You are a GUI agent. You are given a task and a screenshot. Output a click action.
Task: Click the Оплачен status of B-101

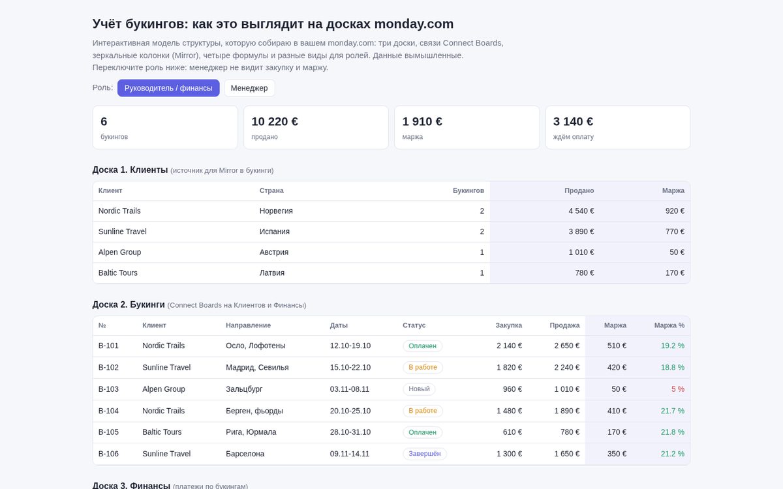click(x=423, y=346)
